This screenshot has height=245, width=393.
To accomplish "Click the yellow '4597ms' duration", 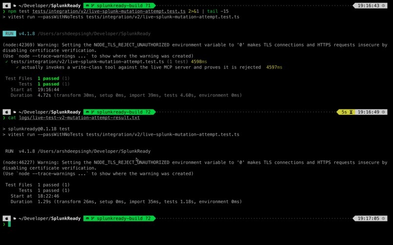I will 274,67.
